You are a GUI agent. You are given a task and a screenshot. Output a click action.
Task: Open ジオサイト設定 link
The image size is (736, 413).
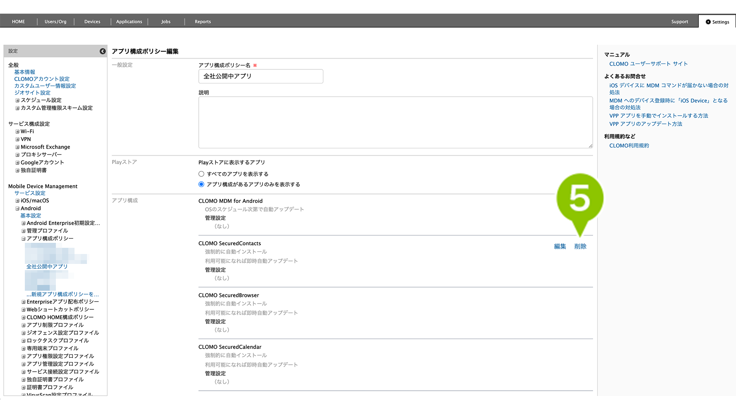(32, 93)
